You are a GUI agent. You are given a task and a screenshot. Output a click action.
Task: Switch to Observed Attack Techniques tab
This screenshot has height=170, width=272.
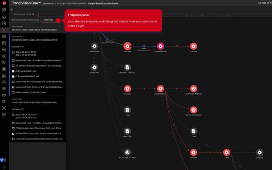click(25, 20)
